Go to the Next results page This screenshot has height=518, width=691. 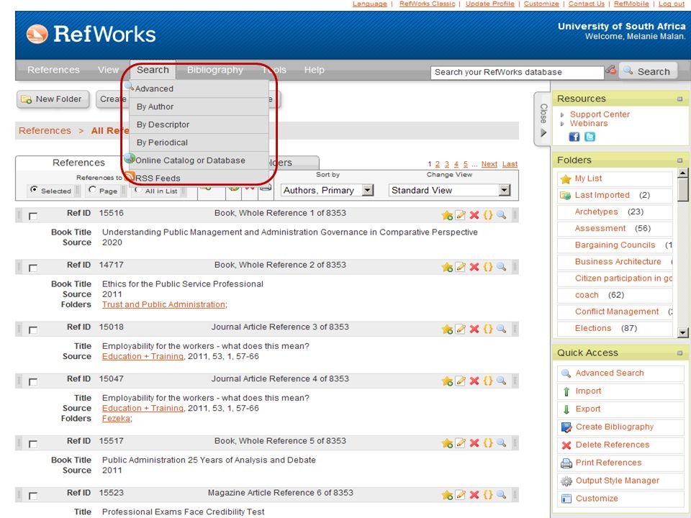pyautogui.click(x=489, y=164)
